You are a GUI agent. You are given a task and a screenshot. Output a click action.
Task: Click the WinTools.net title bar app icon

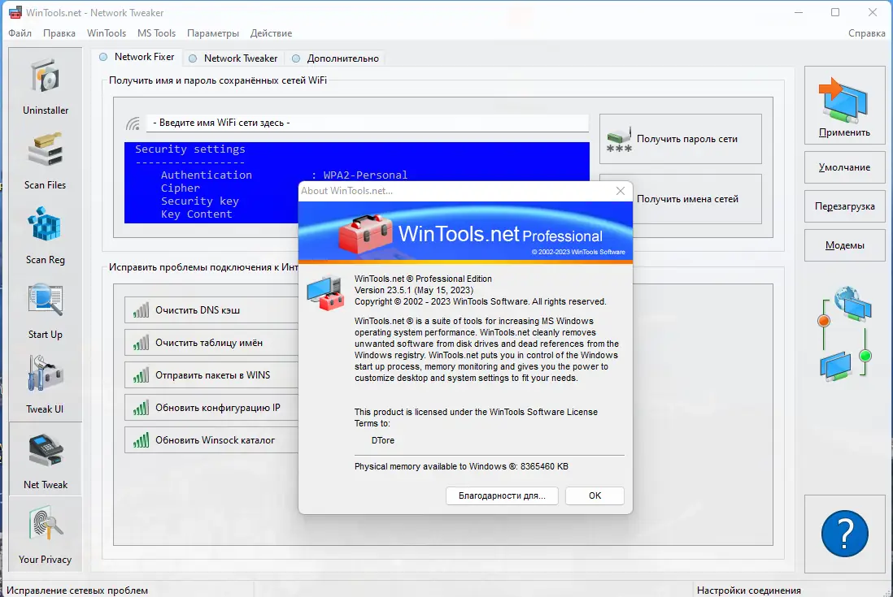click(x=15, y=12)
